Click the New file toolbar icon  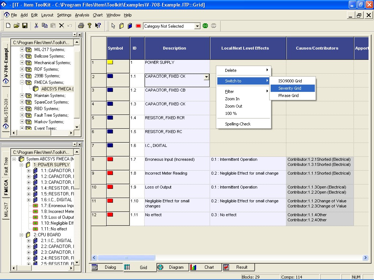click(x=8, y=26)
